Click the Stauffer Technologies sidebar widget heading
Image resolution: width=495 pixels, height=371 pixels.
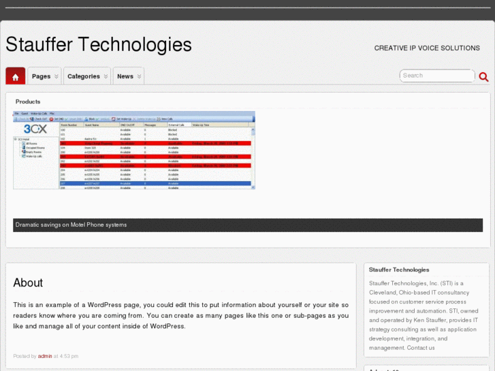[x=399, y=270]
